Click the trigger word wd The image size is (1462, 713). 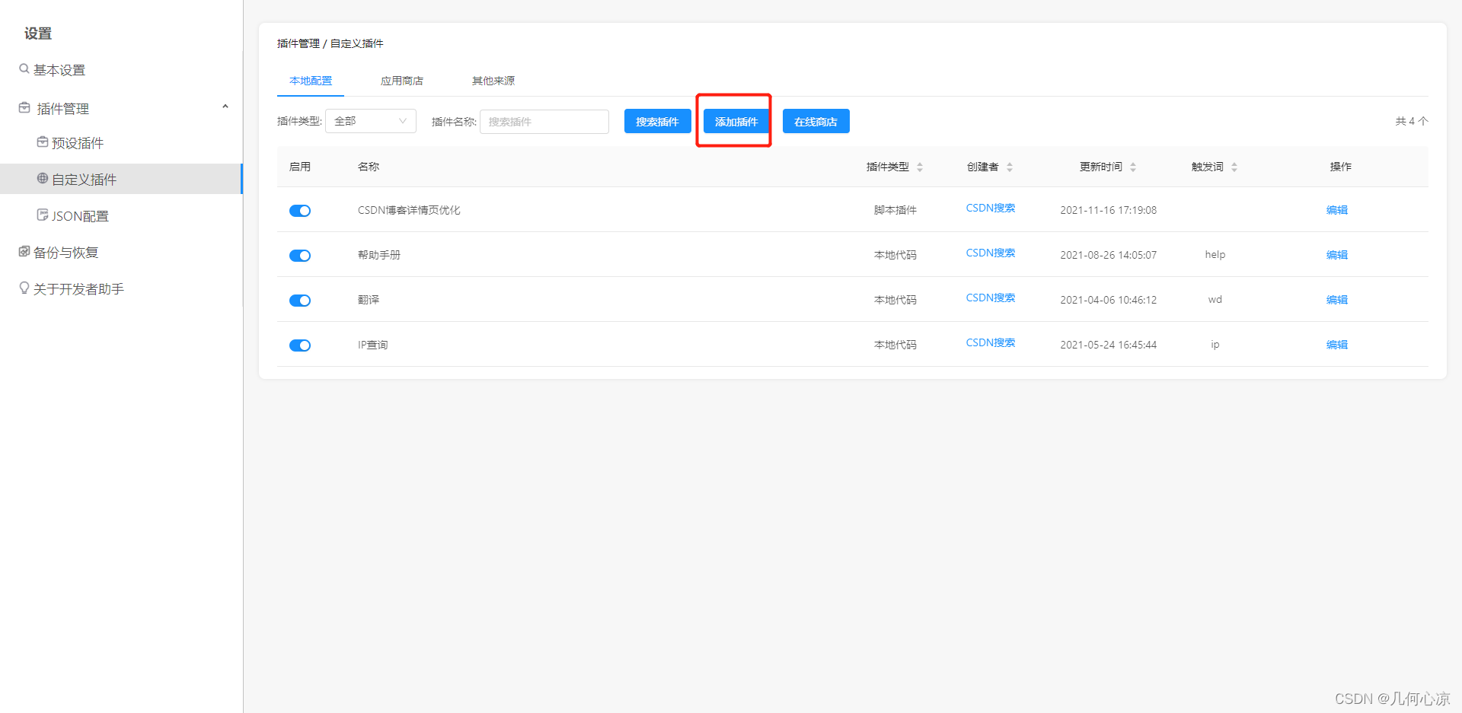(x=1215, y=300)
